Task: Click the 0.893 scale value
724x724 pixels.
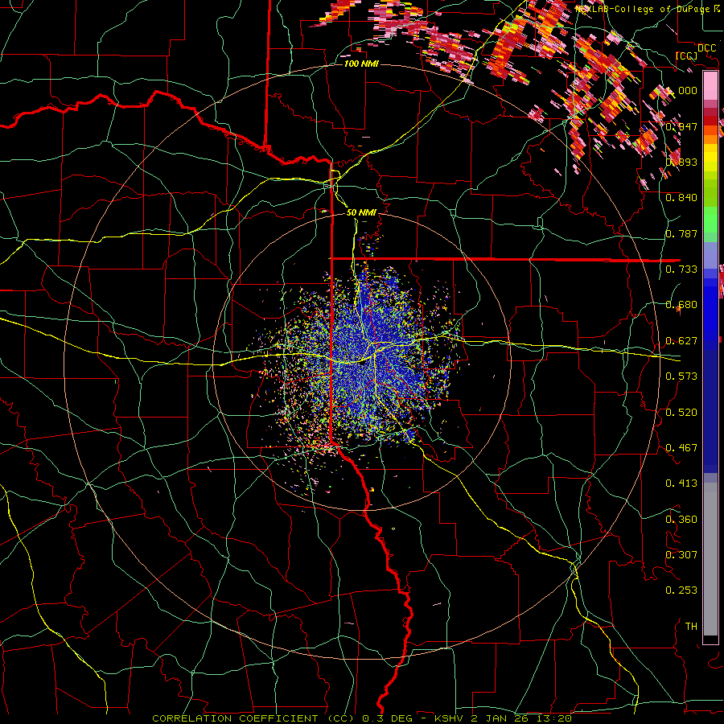Action: [681, 162]
